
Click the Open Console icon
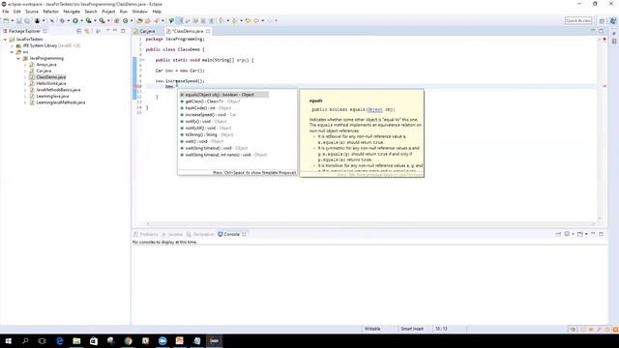(x=580, y=234)
